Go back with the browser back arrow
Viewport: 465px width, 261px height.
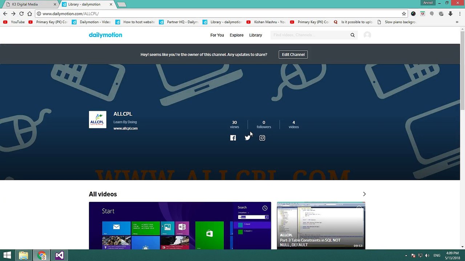coord(5,14)
